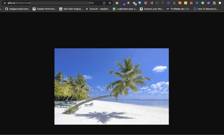Open the malgamves GitHub bookmark
The width and height of the screenshot is (224, 135).
[17, 9]
